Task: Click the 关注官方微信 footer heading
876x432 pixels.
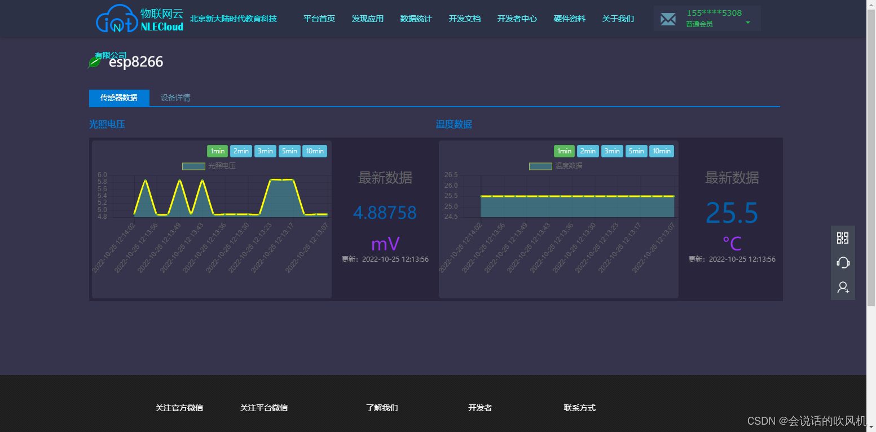Action: [179, 408]
